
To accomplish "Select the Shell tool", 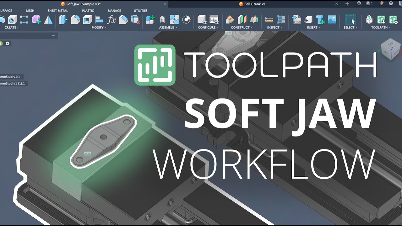I will (87, 20).
